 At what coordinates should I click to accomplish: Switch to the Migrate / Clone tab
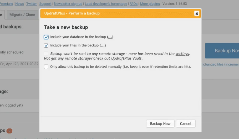pyautogui.click(x=22, y=15)
